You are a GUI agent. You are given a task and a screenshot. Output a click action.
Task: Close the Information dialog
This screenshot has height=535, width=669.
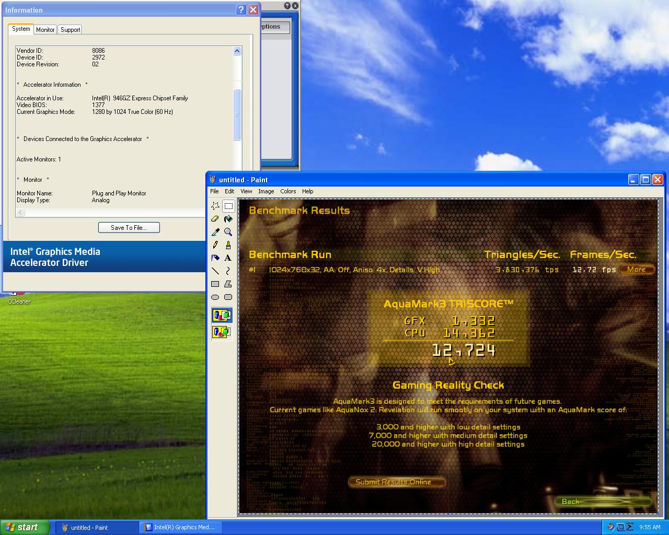[253, 10]
